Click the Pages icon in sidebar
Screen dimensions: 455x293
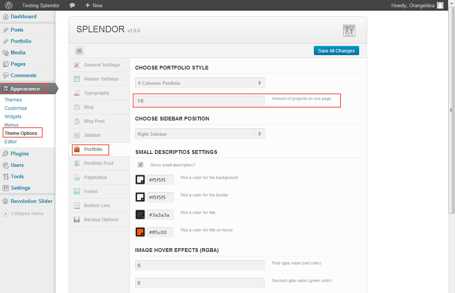click(x=5, y=64)
